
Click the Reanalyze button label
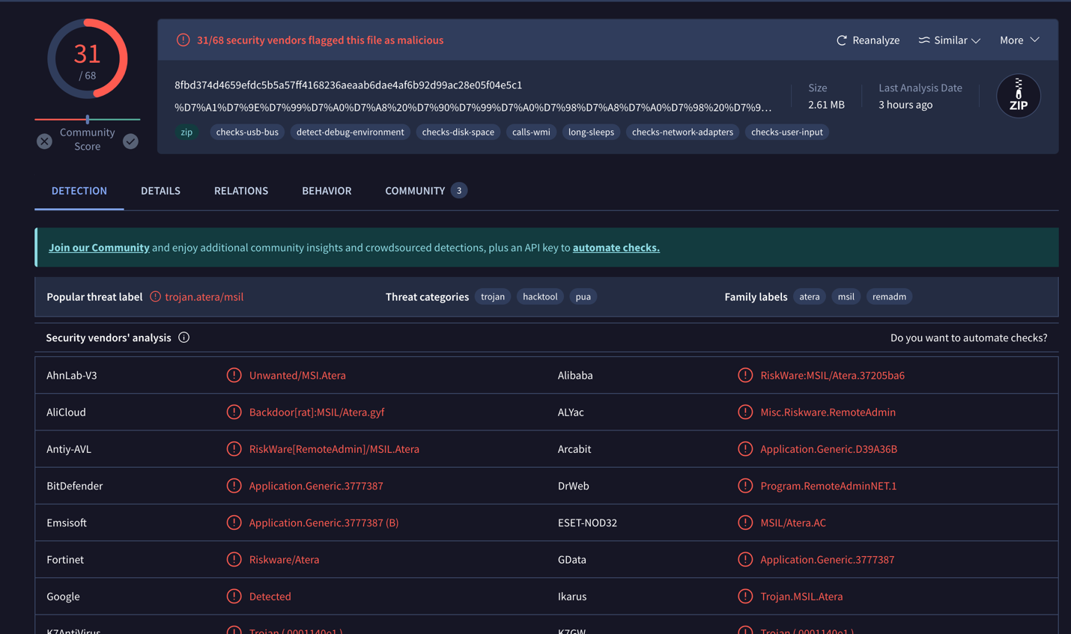click(876, 40)
